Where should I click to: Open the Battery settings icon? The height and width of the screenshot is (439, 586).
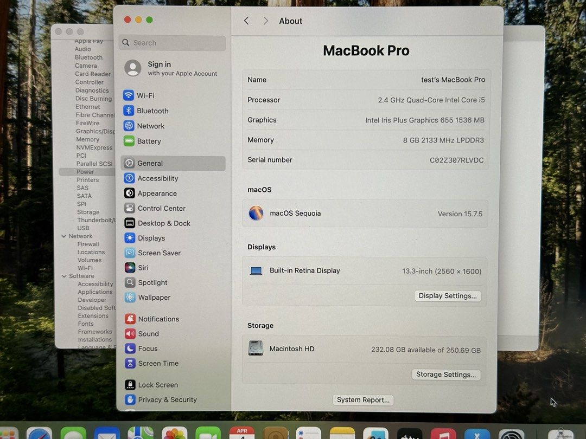(x=129, y=141)
